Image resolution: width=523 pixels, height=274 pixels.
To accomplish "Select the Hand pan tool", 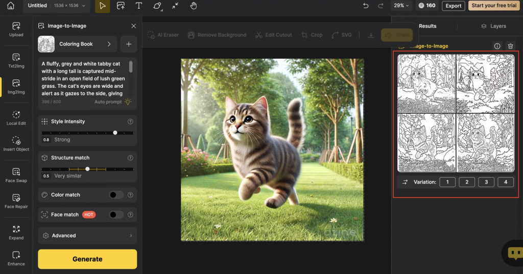I will [x=194, y=6].
